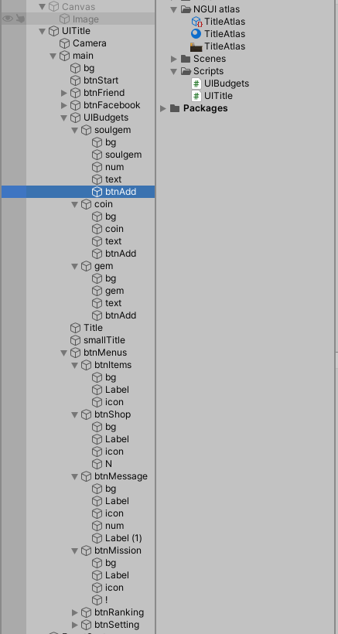Screen dimensions: 338x634
Task: Collapse the Scripts folder
Action: [x=174, y=72]
